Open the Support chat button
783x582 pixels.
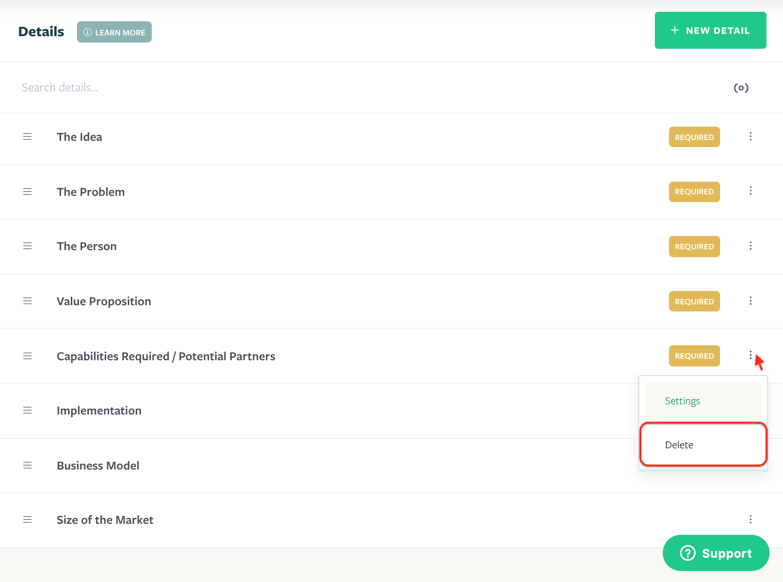[x=716, y=553]
